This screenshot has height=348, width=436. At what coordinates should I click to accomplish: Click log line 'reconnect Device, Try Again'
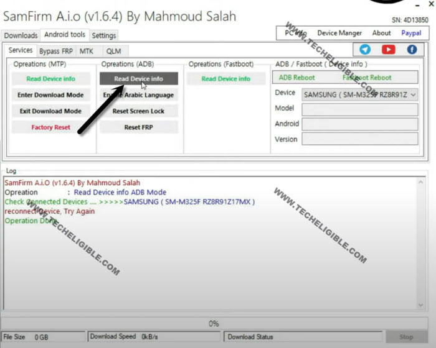[49, 211]
